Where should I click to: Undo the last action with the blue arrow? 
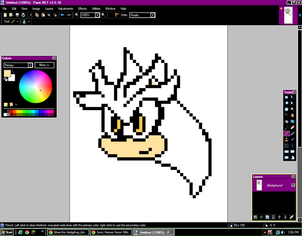coord(62,15)
